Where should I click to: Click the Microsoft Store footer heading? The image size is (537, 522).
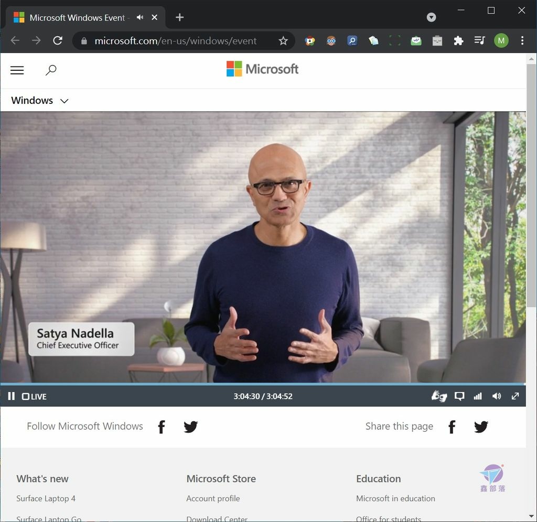click(x=221, y=478)
